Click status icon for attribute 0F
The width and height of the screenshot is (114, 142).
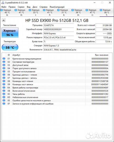tap(4, 104)
